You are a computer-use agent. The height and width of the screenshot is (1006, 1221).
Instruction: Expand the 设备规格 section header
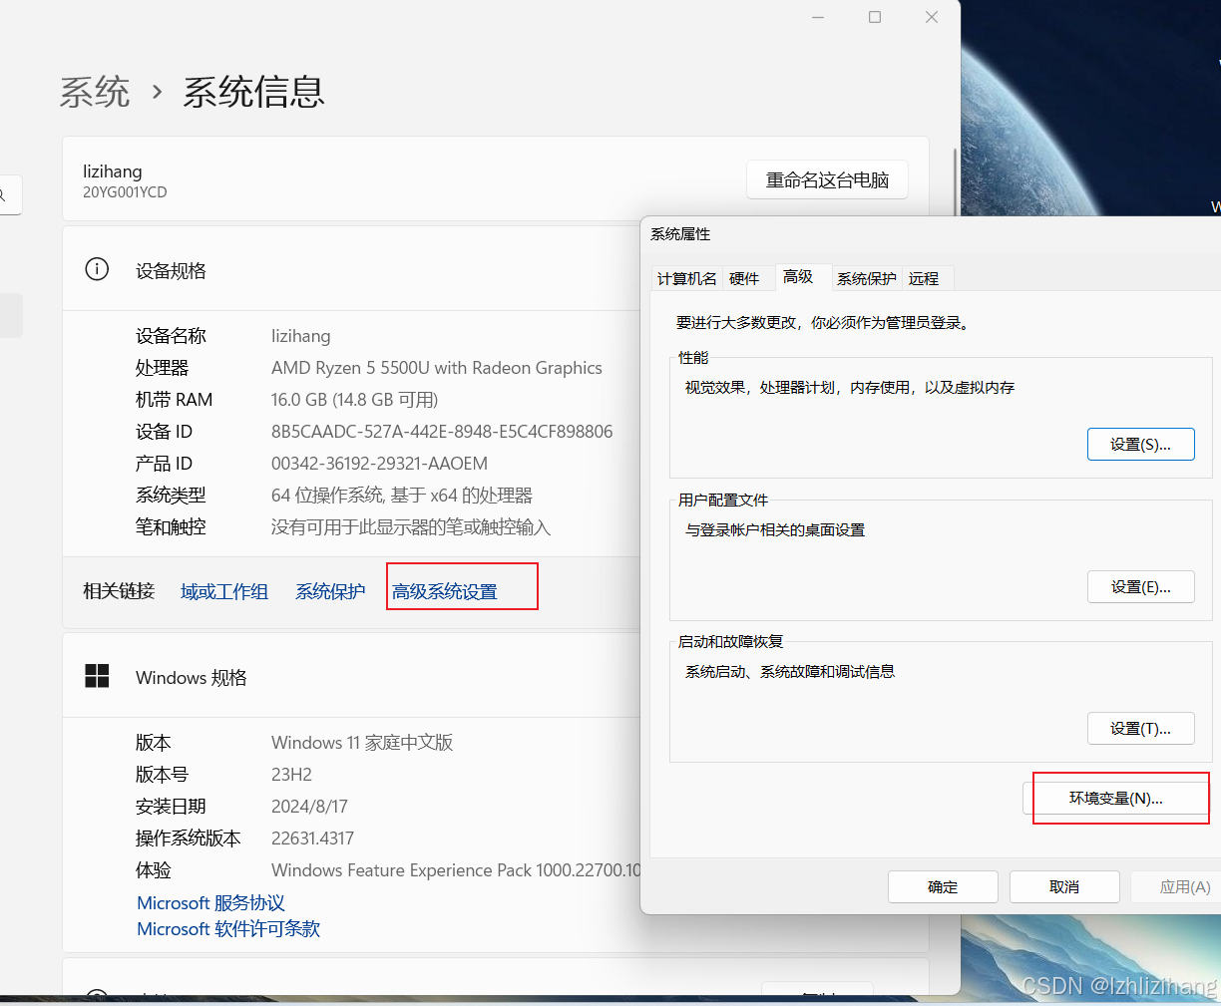351,269
